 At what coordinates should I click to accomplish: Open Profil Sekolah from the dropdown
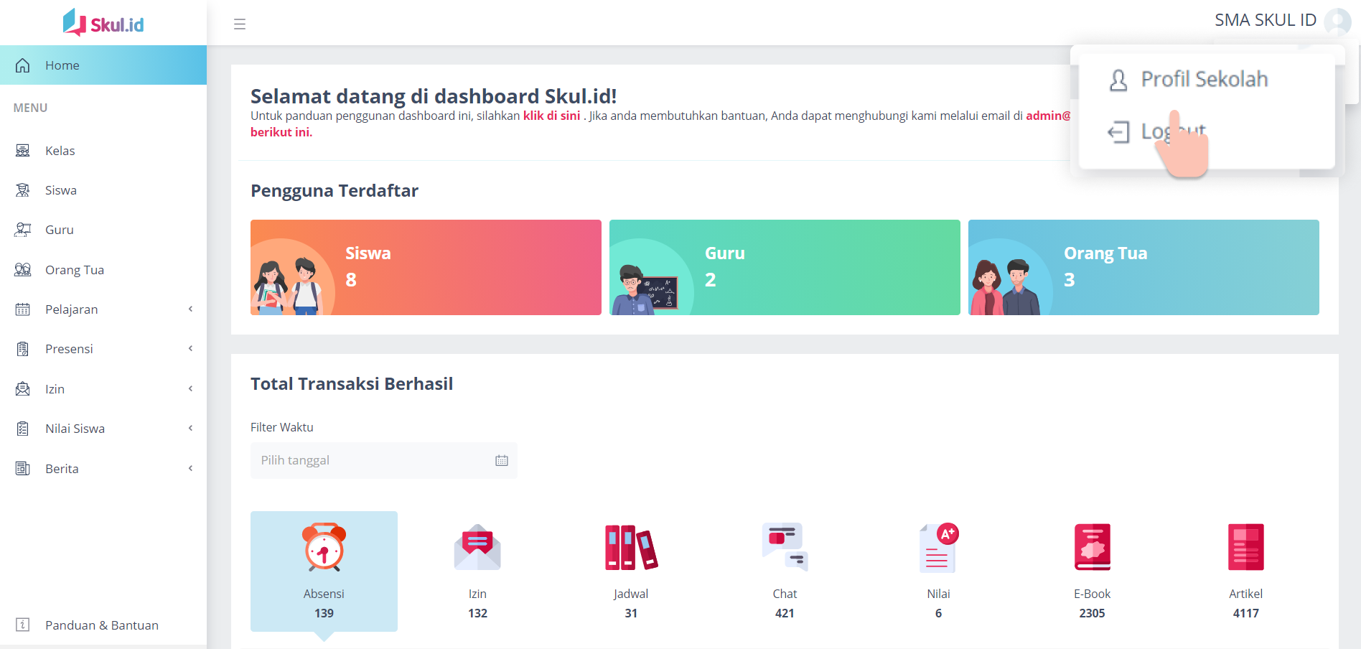(x=1204, y=79)
